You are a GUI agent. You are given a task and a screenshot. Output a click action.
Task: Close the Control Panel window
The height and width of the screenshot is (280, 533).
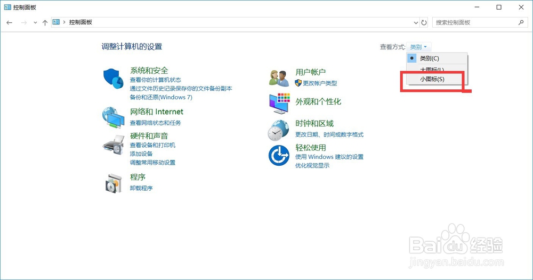coord(521,7)
